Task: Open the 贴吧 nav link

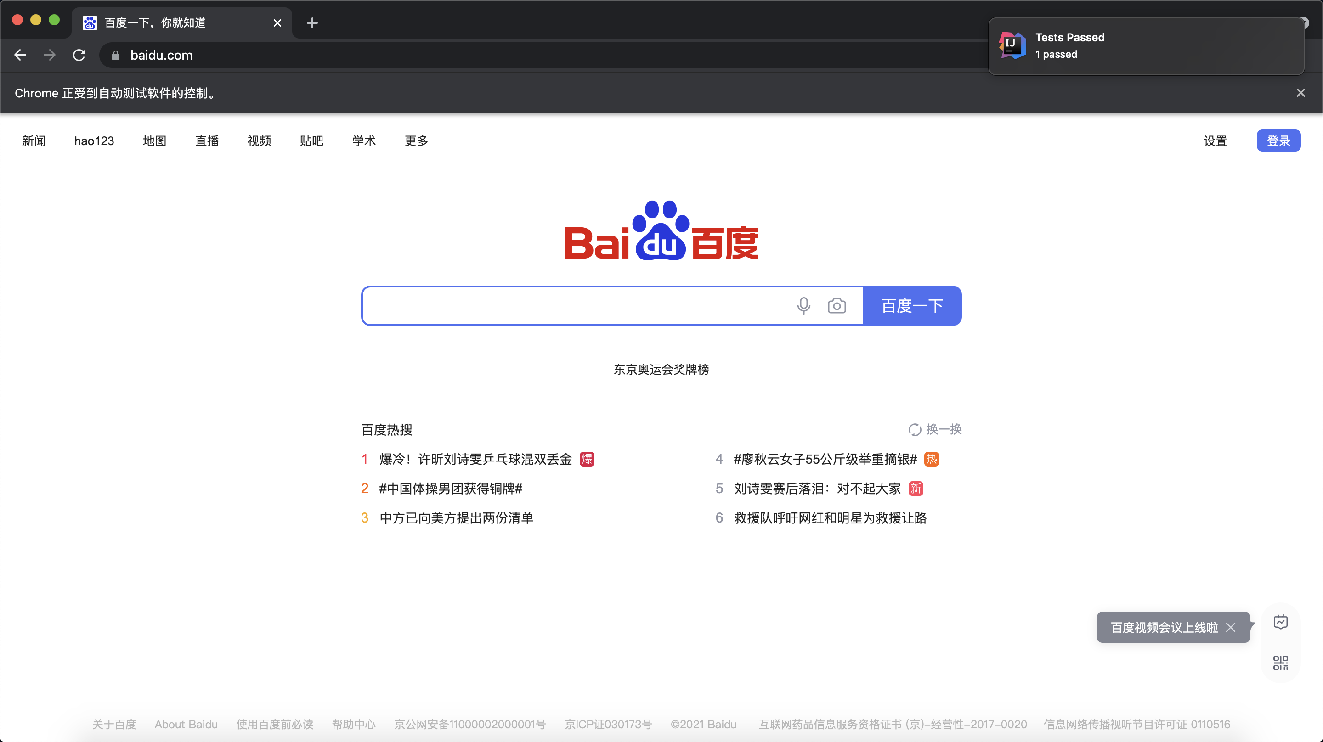Action: pos(312,141)
